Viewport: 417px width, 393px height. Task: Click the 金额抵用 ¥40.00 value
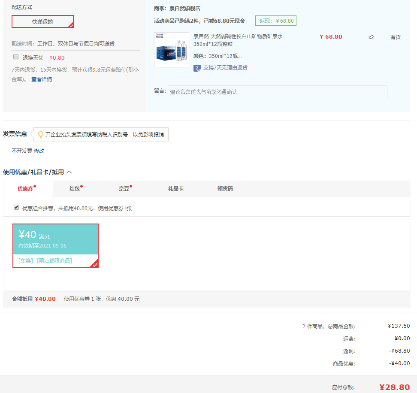(x=45, y=299)
